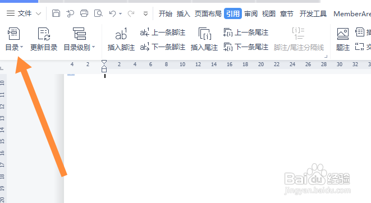Viewport: 371px width, 203px height.
Task: Switch to the 开始 tab
Action: (166, 13)
